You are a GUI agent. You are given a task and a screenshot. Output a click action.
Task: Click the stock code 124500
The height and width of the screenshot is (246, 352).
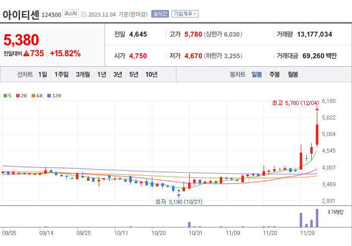[x=51, y=15]
